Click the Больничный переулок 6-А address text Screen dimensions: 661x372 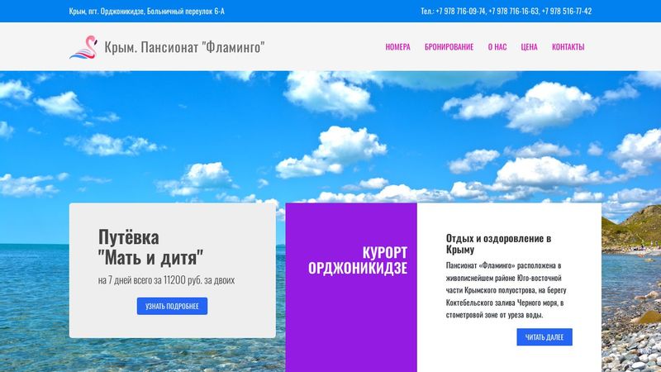tap(185, 12)
